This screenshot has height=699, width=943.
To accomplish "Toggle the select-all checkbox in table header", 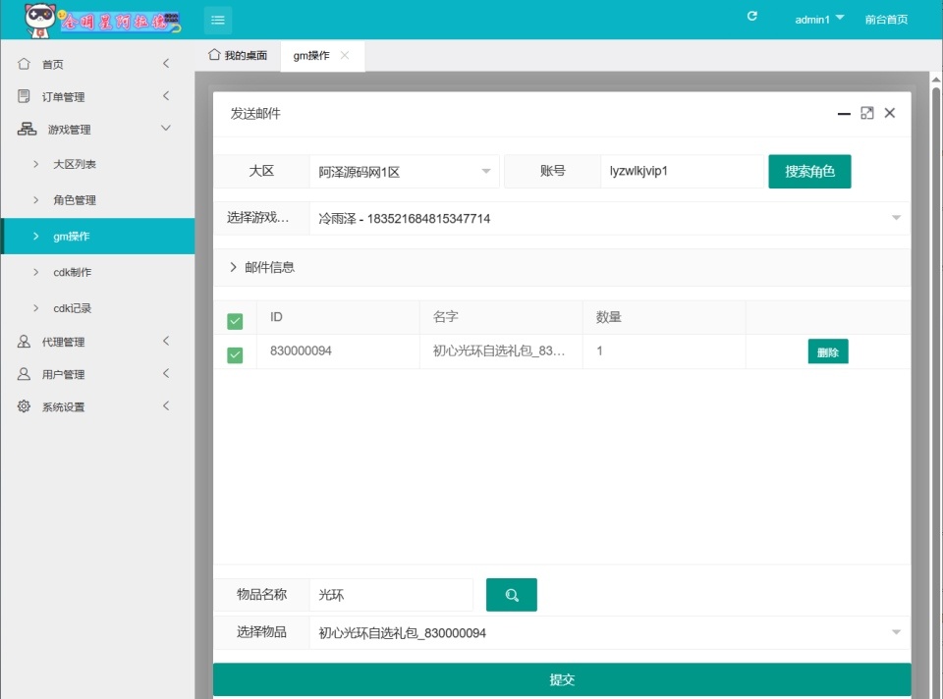I will click(235, 322).
